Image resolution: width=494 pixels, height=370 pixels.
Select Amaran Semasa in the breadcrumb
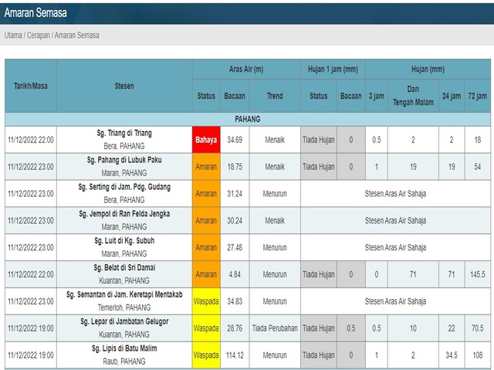click(x=77, y=35)
